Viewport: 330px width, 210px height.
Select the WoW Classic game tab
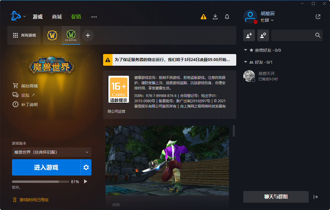pos(71,35)
